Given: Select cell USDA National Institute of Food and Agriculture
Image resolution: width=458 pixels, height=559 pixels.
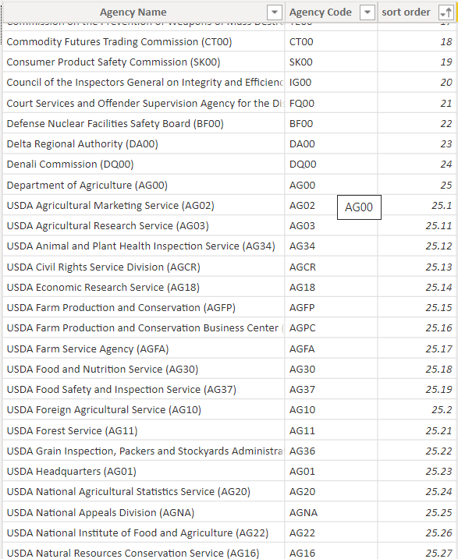Looking at the screenshot, I should 144,533.
